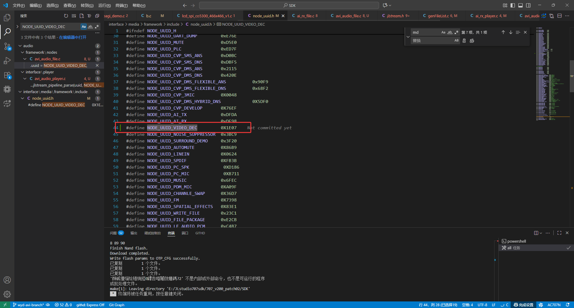Click the UTF-8 encoding in status bar
The width and height of the screenshot is (574, 308).
[x=482, y=305]
